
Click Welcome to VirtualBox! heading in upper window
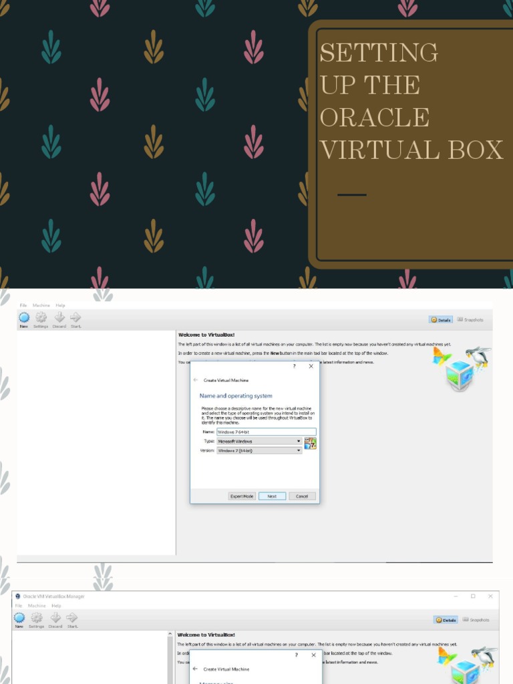coord(206,335)
